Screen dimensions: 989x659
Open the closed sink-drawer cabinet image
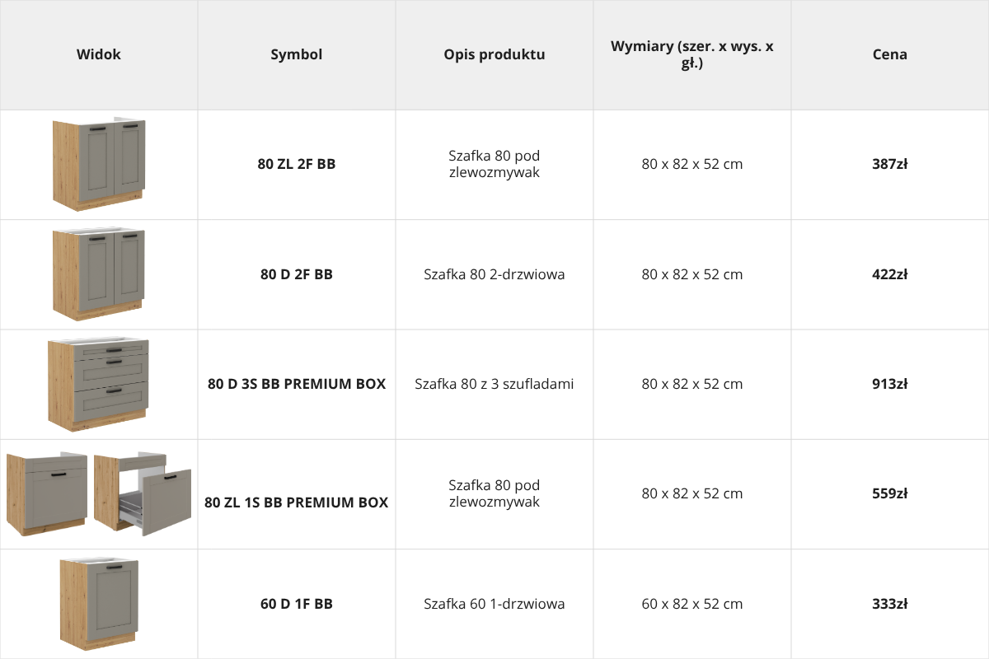[47, 494]
